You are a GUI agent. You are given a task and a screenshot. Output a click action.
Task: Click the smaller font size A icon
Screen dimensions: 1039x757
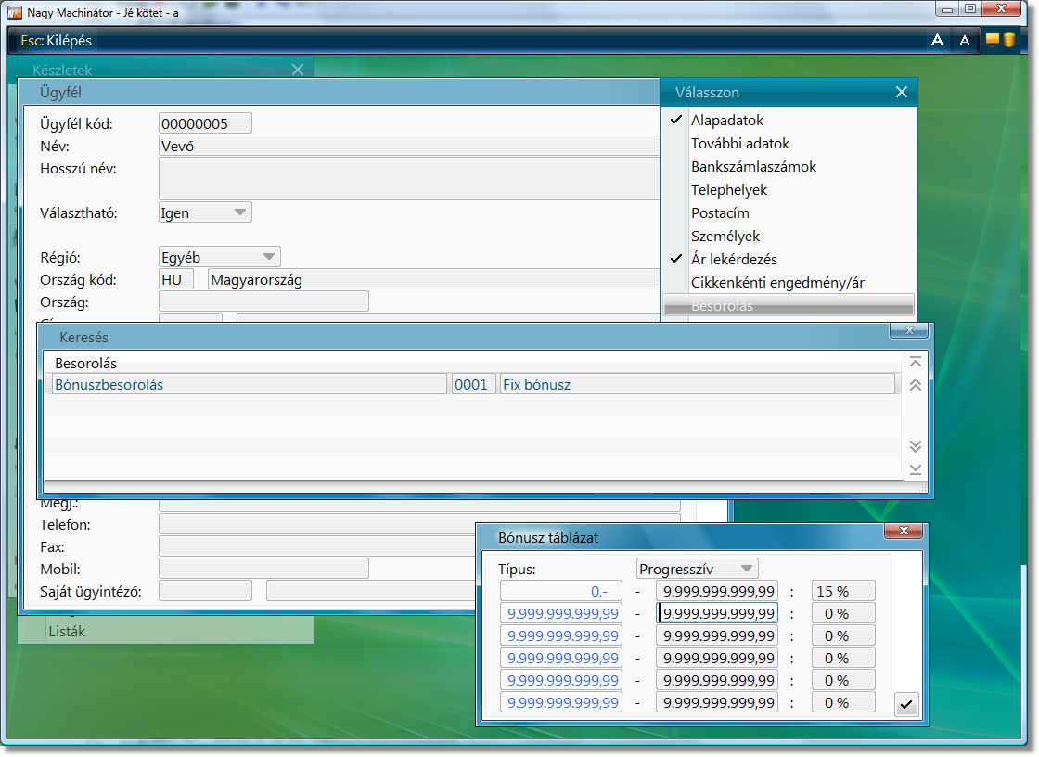tap(965, 41)
